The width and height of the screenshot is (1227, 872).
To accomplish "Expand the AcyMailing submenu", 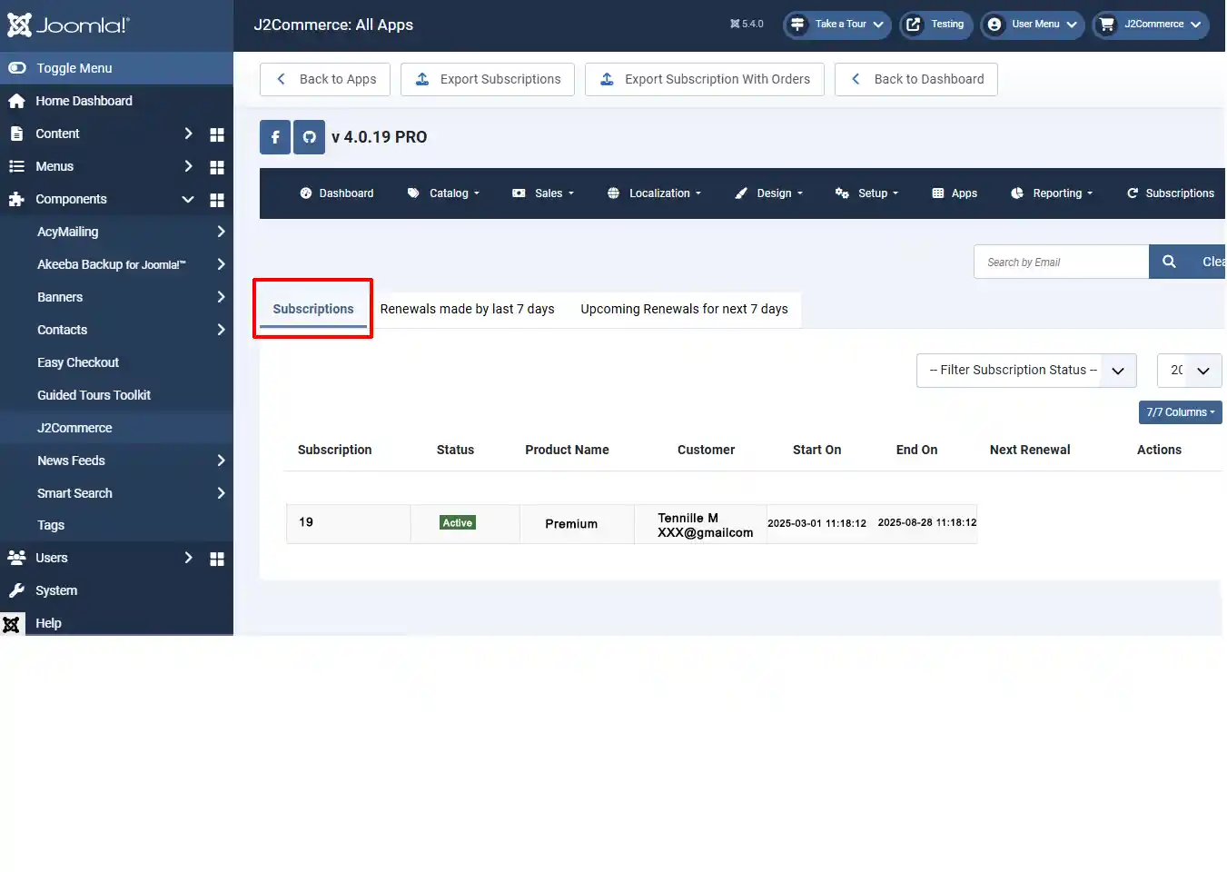I will click(221, 232).
